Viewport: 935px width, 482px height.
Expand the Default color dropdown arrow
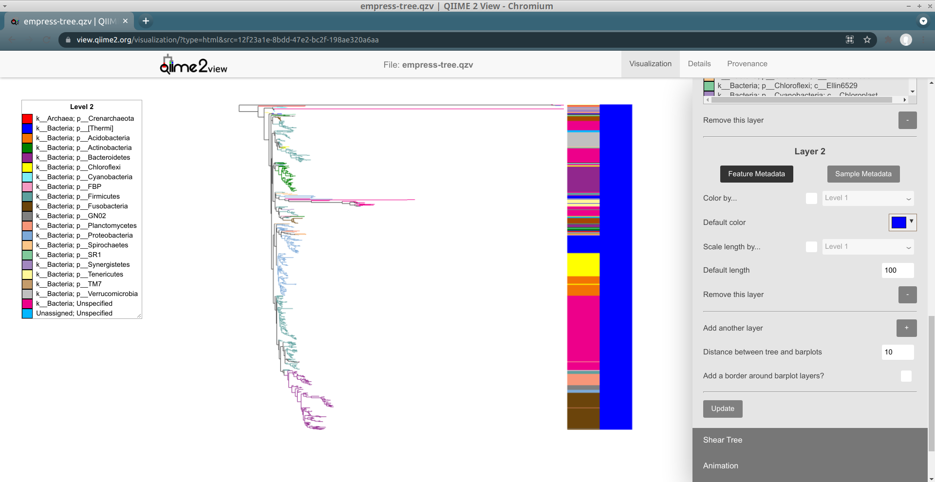click(x=911, y=222)
